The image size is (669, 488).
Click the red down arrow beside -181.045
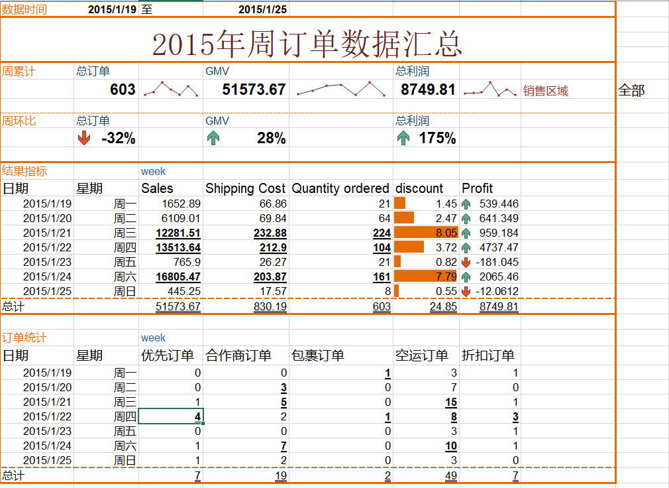pyautogui.click(x=466, y=262)
